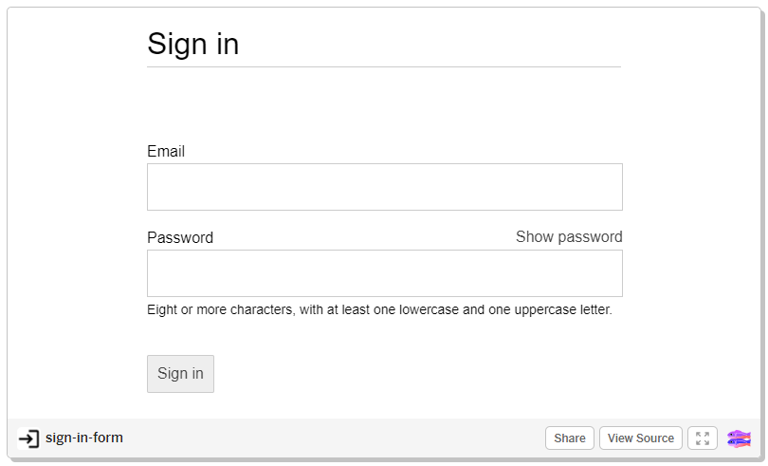
Task: Open the Glitch fish logo menu
Action: pyautogui.click(x=739, y=438)
